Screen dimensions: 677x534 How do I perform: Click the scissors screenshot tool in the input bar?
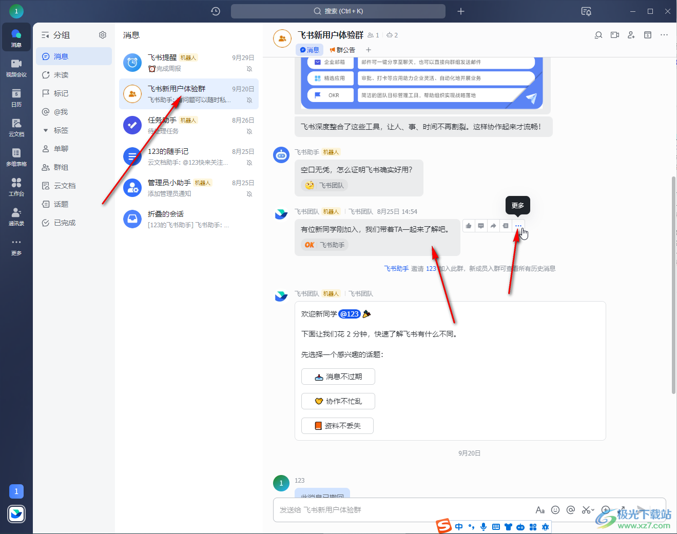(x=586, y=510)
